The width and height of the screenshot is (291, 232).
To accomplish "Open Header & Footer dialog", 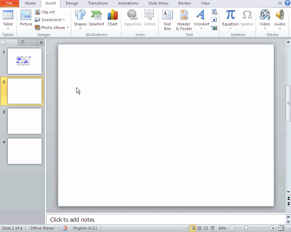I will (x=184, y=19).
